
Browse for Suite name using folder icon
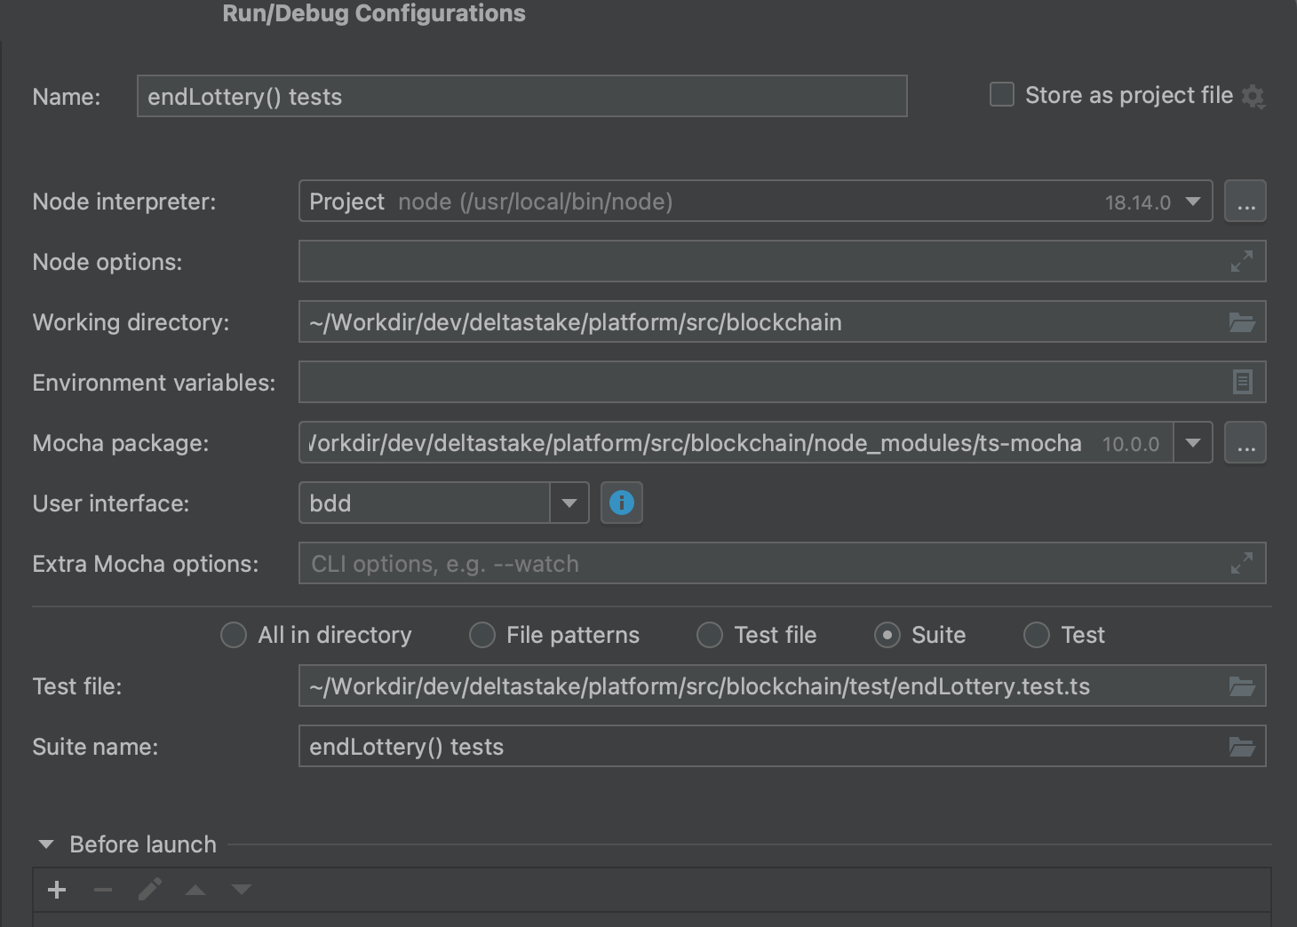1243,746
